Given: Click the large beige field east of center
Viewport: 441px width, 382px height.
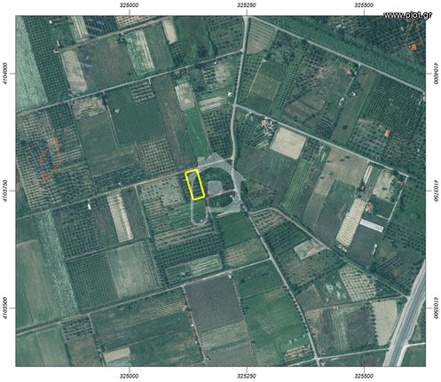Looking at the screenshot, I should 287,144.
